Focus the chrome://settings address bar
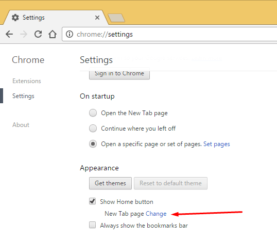This screenshot has width=277, height=239. [169, 34]
